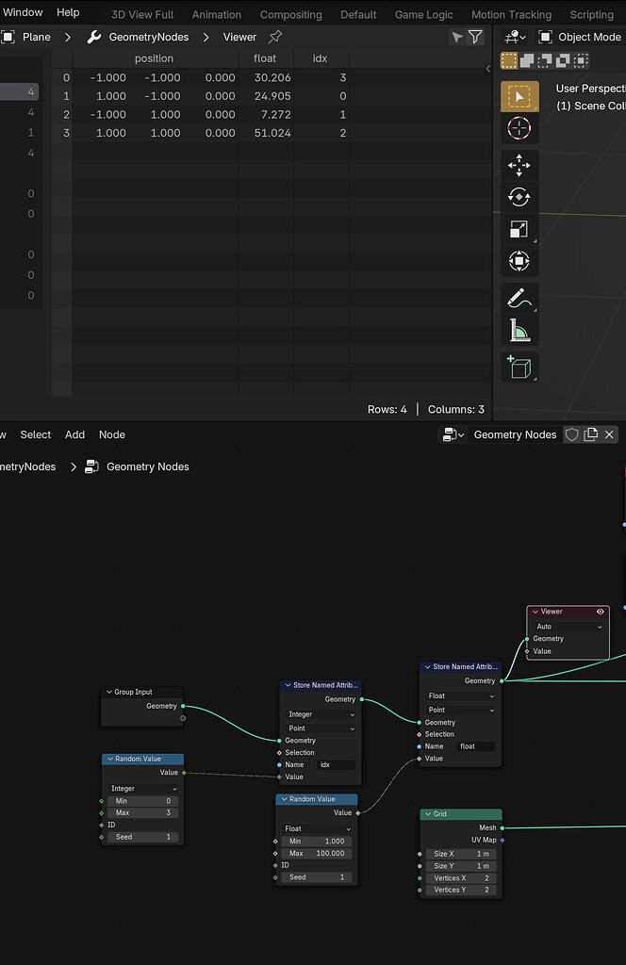Sort by the position column header

point(154,58)
